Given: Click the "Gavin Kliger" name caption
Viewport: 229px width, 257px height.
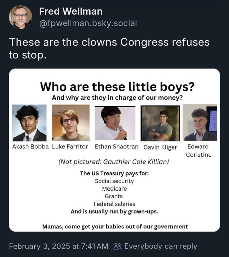Looking at the screenshot, I should 160,147.
